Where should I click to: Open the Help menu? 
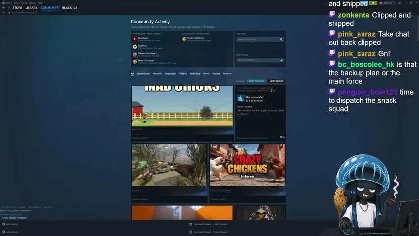[40, 3]
